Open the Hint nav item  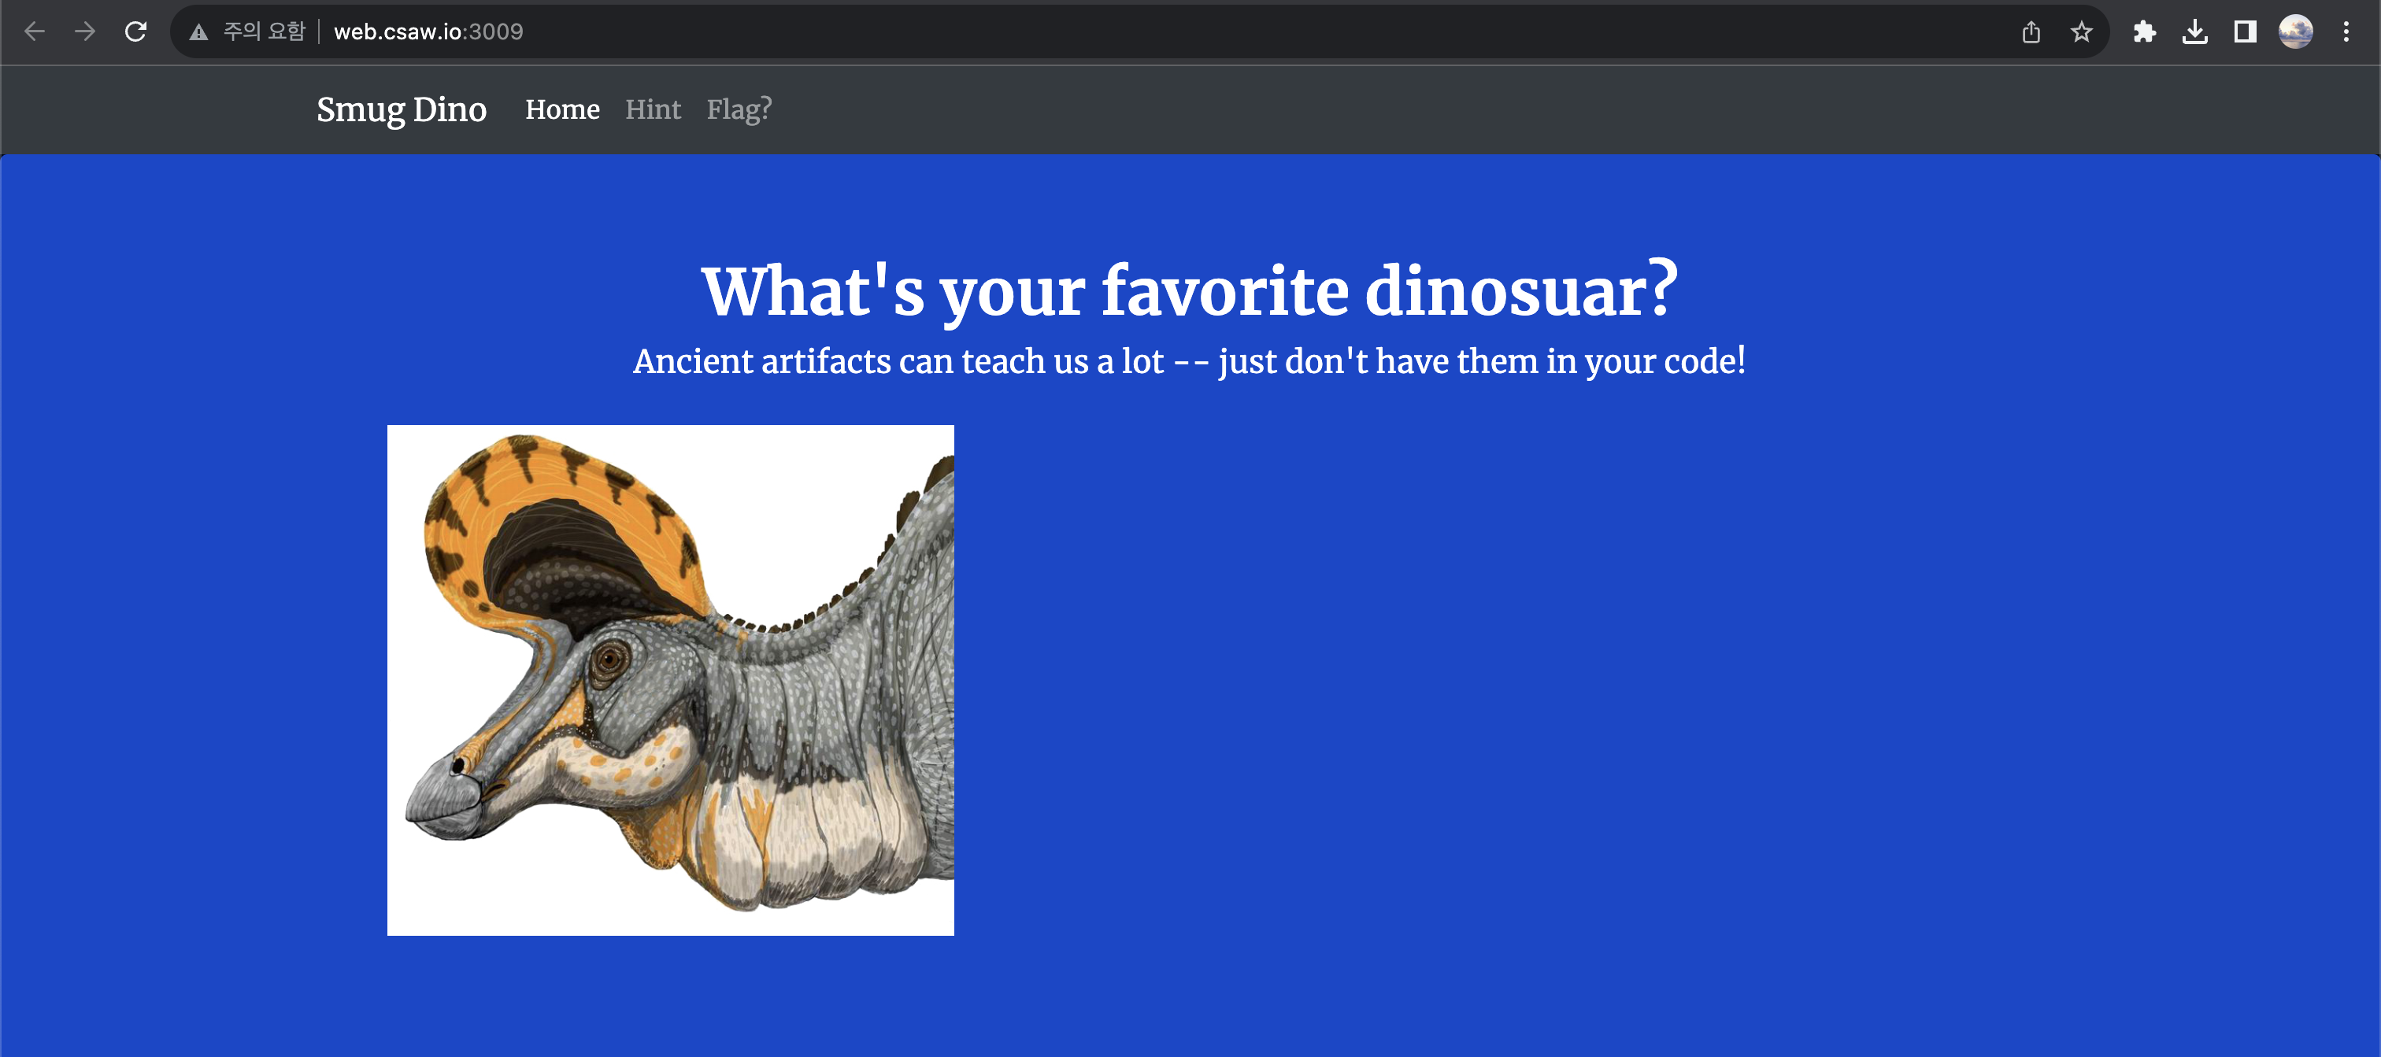653,109
